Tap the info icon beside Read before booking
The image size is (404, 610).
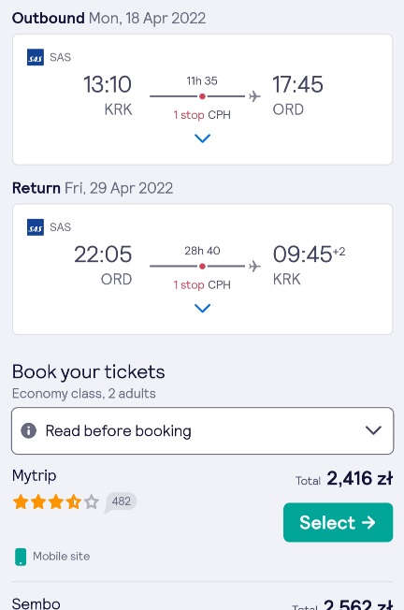(x=28, y=430)
